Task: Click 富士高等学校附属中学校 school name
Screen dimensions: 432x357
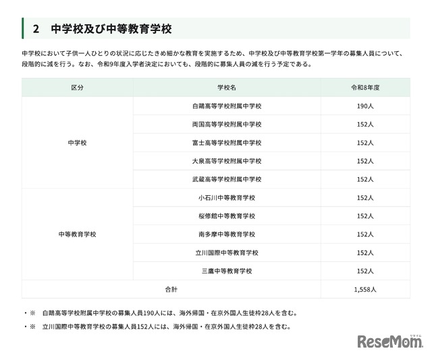Action: [x=227, y=143]
